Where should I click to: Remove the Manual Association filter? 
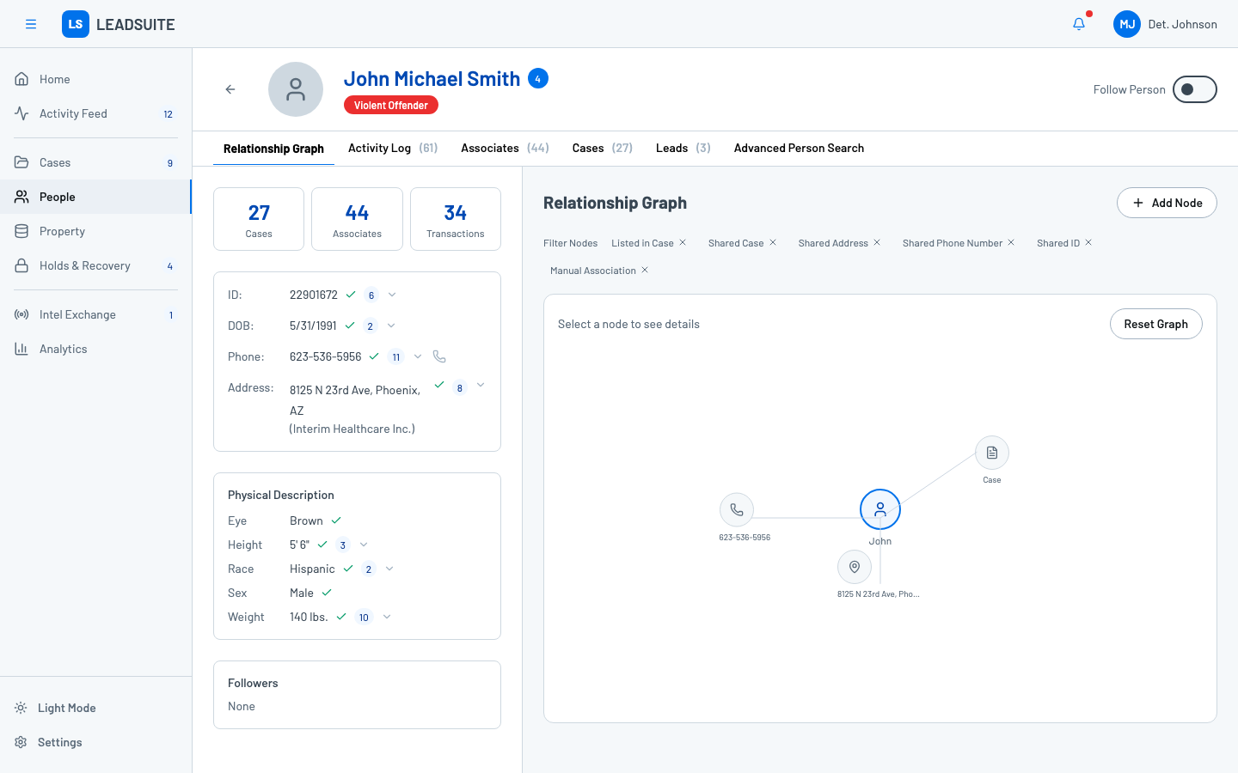[x=645, y=271]
